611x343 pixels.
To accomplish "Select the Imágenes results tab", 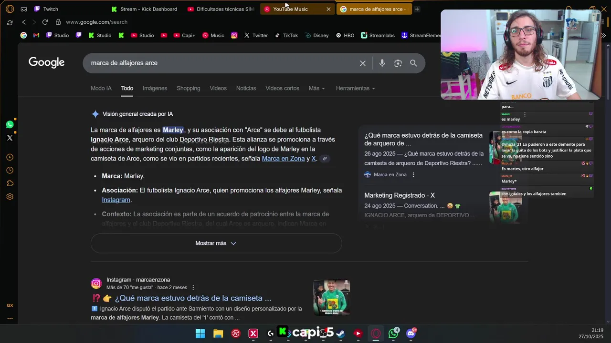I will coord(155,88).
